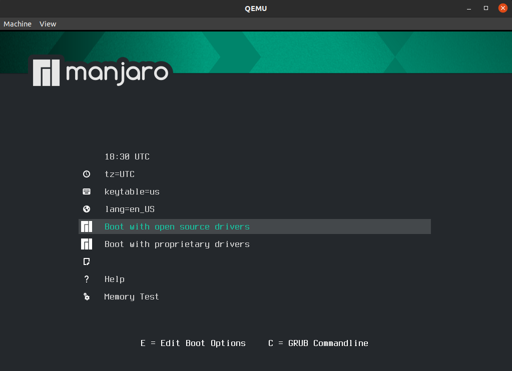The image size is (512, 371).
Task: Select Boot with proprietary drivers
Action: point(177,244)
